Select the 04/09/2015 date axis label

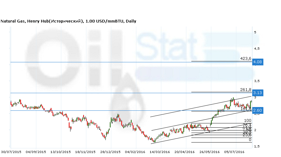[36, 152]
